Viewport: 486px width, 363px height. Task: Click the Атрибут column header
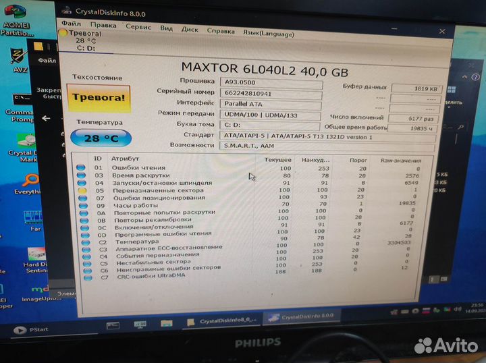(125, 159)
